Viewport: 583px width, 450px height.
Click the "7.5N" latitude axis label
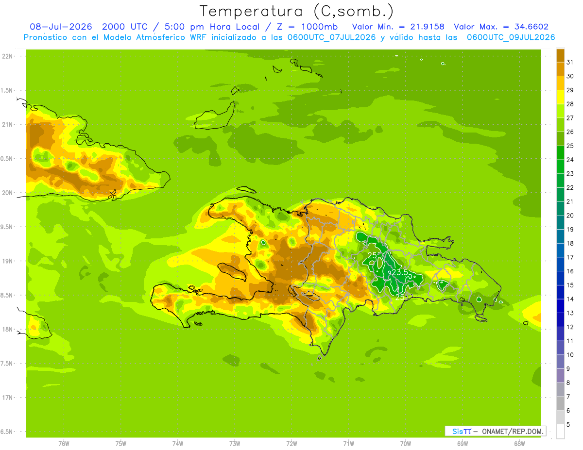[x=7, y=364]
